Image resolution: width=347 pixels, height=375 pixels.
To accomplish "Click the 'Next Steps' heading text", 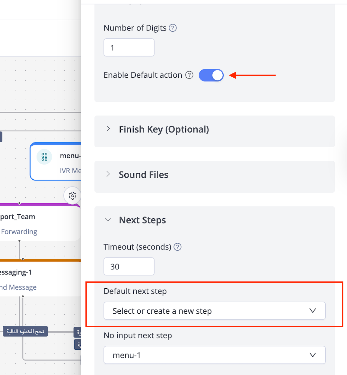I will coord(142,220).
